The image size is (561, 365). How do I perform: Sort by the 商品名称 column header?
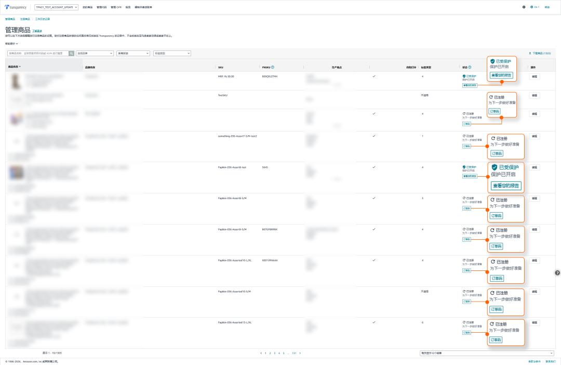click(14, 67)
